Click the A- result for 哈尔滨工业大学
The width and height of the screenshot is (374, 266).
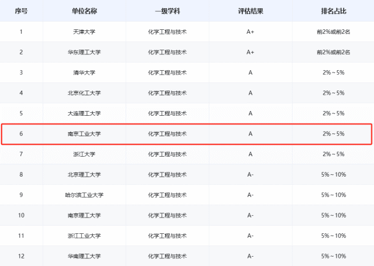[x=250, y=195]
